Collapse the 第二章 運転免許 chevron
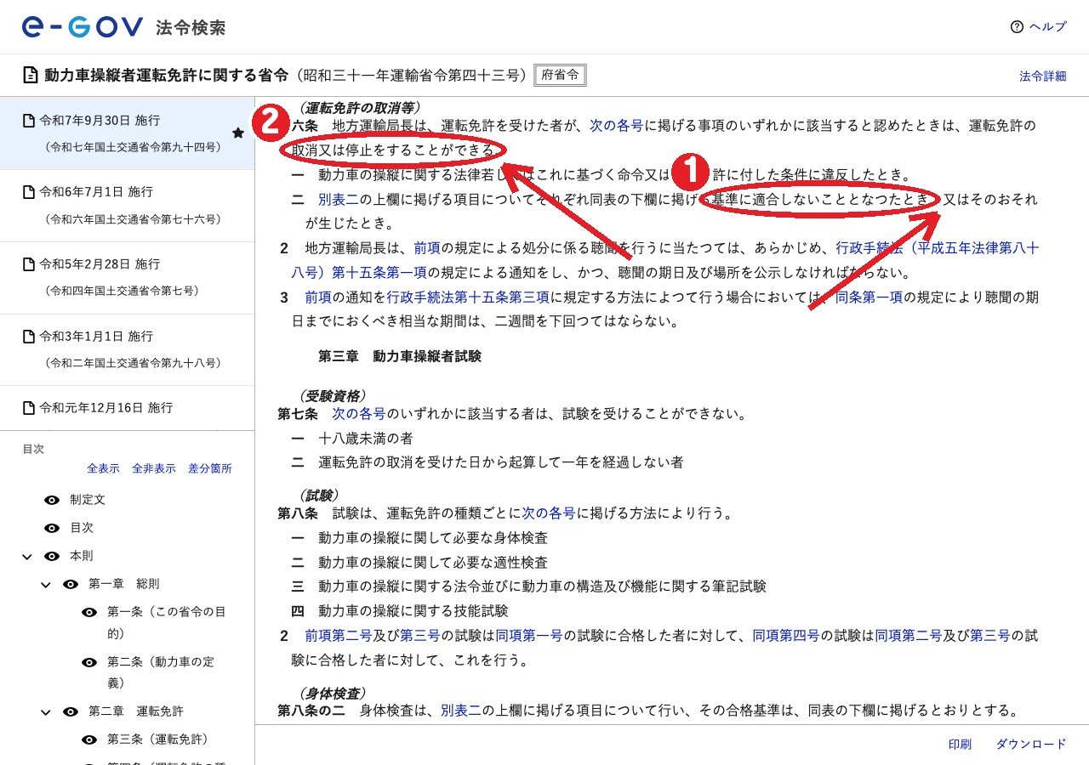Screen dimensions: 1089x765 point(46,712)
